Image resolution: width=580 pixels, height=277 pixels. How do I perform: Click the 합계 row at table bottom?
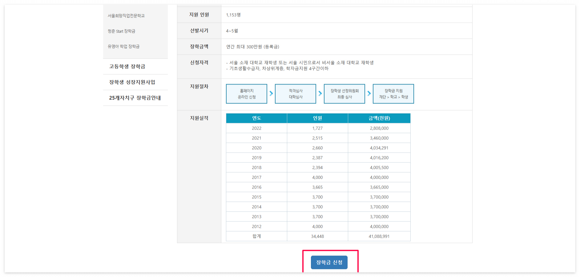pos(317,236)
